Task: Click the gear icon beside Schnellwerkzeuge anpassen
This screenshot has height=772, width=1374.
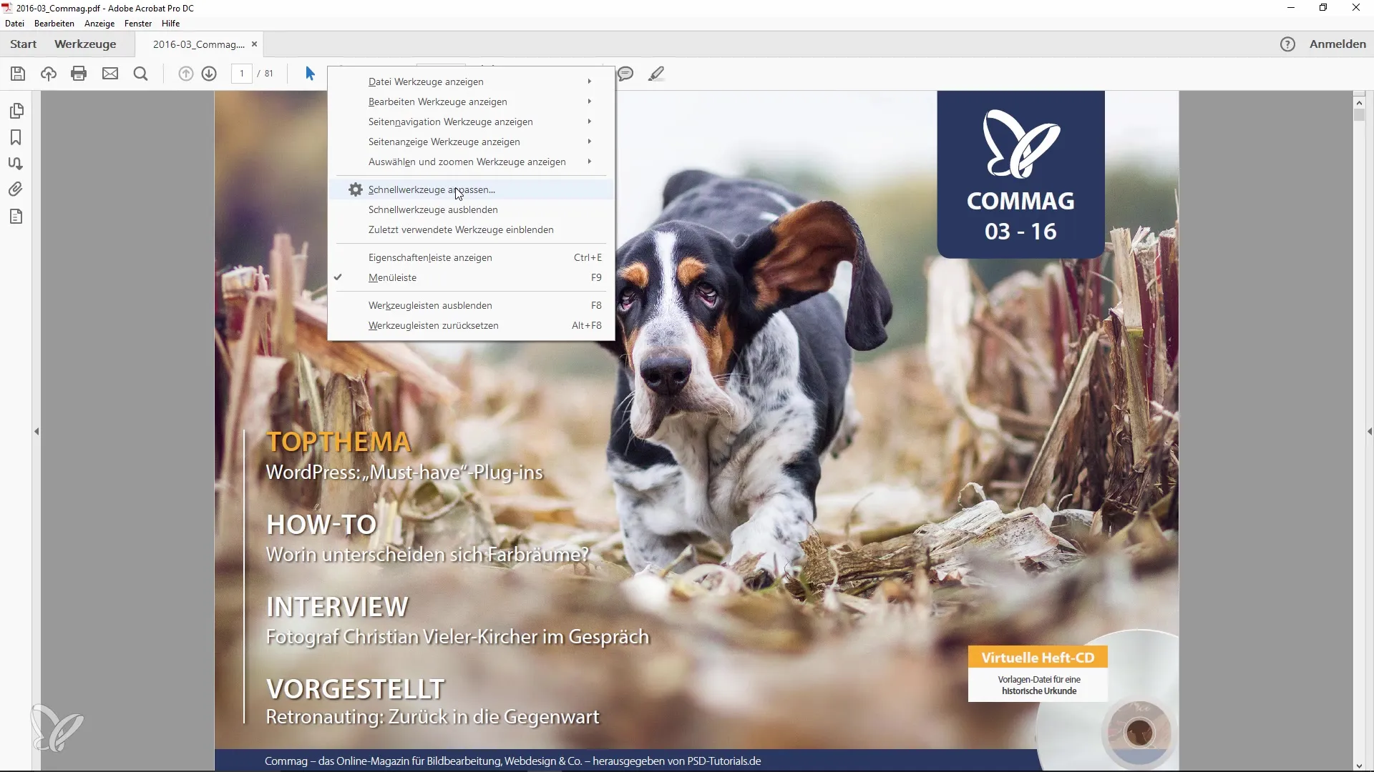Action: (x=356, y=189)
